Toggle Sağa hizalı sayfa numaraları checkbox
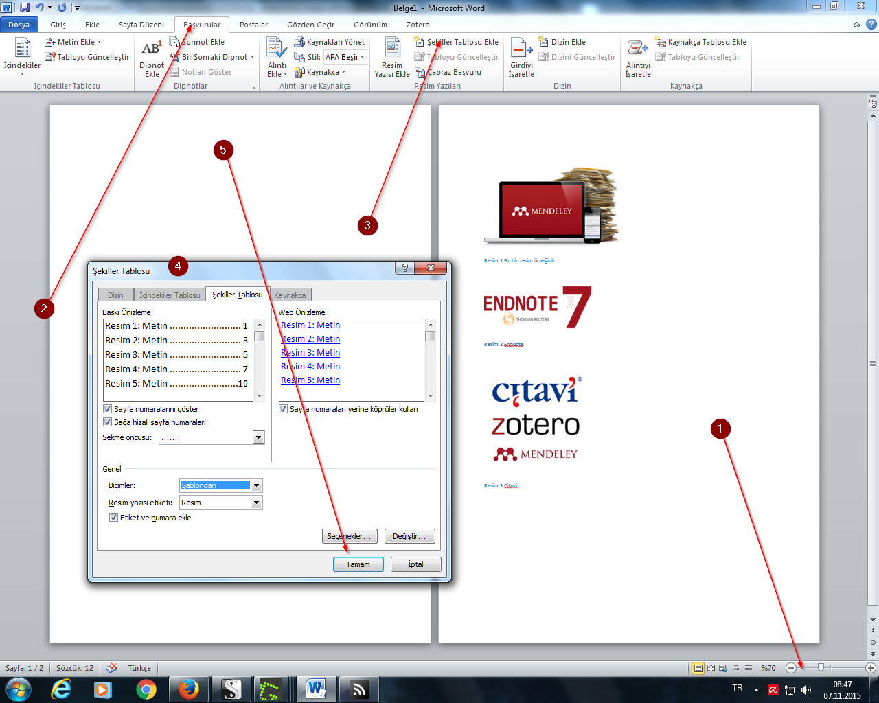Image resolution: width=879 pixels, height=703 pixels. (107, 422)
